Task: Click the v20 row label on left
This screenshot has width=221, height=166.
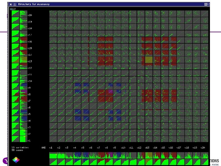Action: (29, 15)
